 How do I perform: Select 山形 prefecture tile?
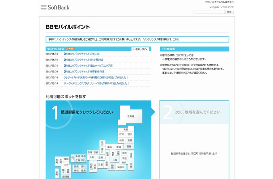122,141
